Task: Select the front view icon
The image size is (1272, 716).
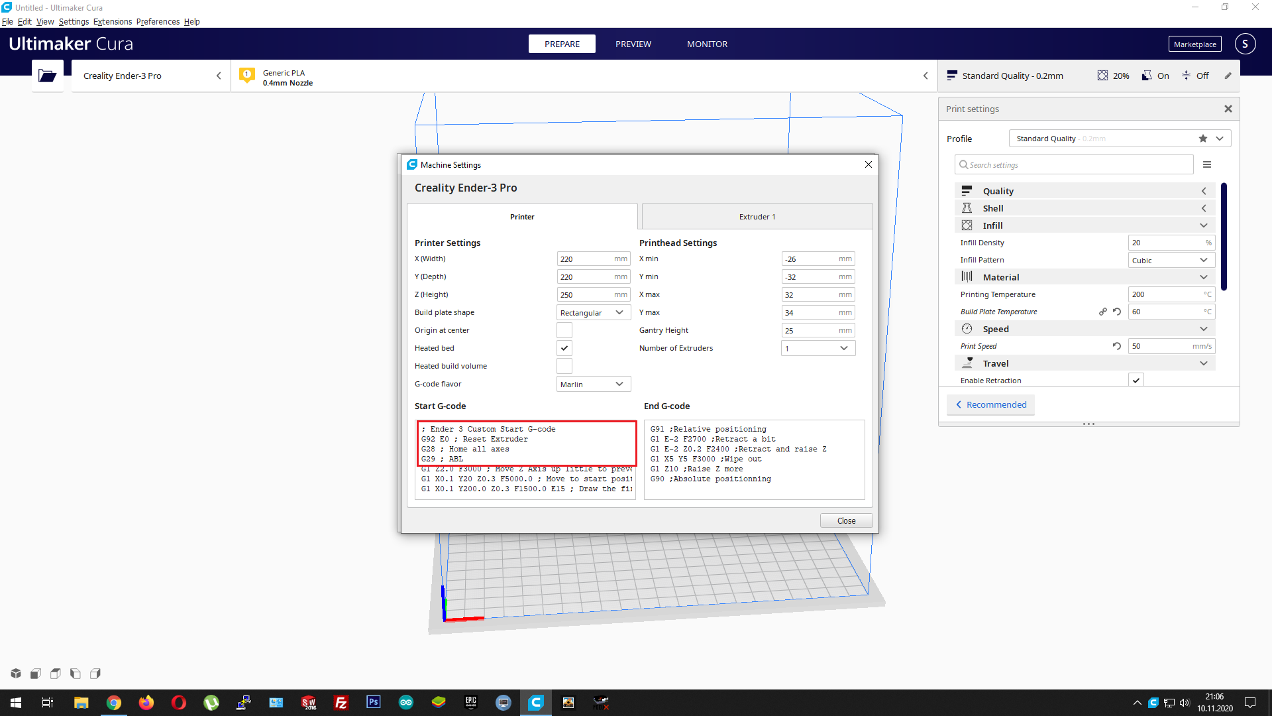Action: [x=36, y=674]
